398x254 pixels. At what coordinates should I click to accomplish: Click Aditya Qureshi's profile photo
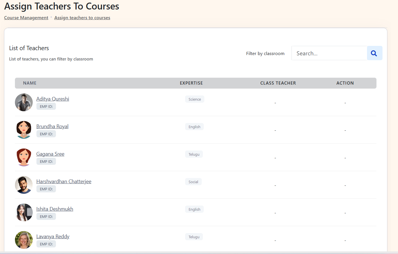tap(24, 102)
